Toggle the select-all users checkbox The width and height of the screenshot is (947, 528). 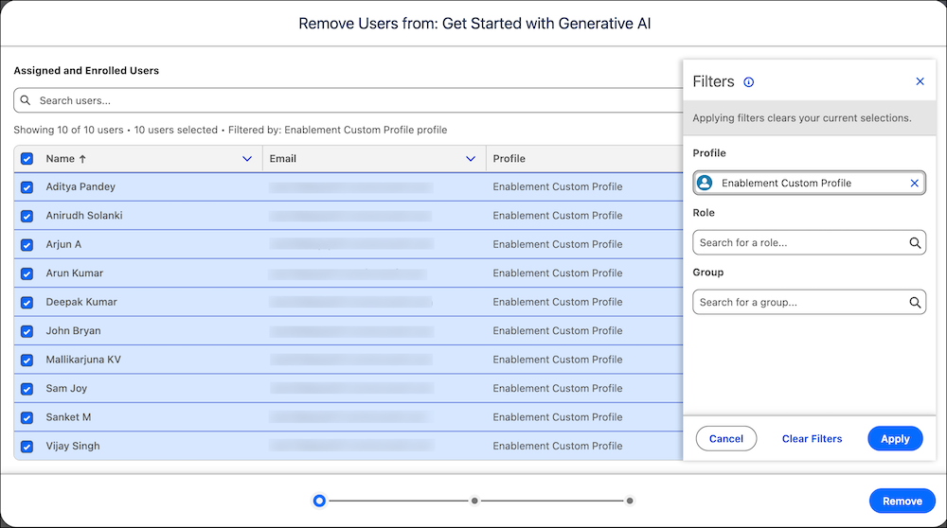[27, 159]
